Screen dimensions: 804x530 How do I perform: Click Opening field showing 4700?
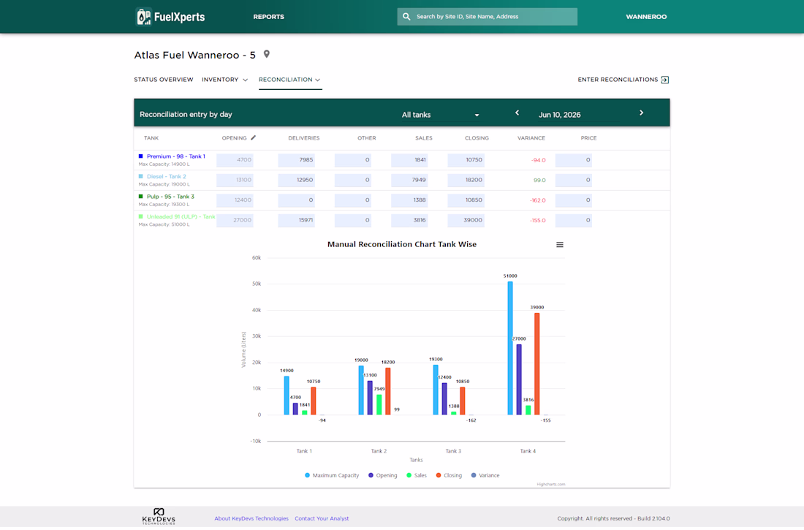click(x=235, y=160)
